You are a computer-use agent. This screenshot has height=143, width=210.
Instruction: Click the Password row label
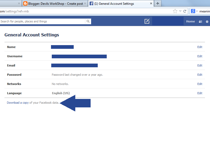[14, 75]
